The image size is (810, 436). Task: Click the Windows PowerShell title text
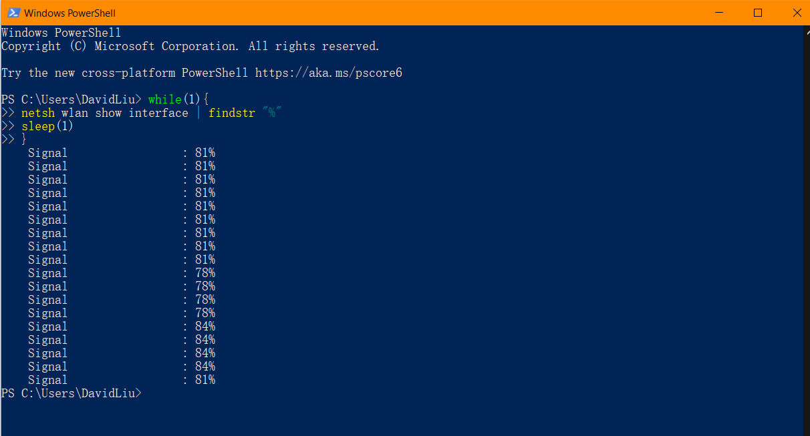pos(70,13)
